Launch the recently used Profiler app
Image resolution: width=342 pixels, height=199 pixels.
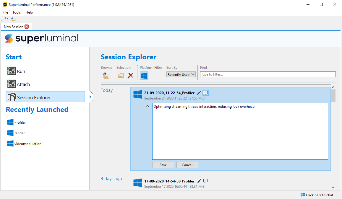click(x=16, y=122)
